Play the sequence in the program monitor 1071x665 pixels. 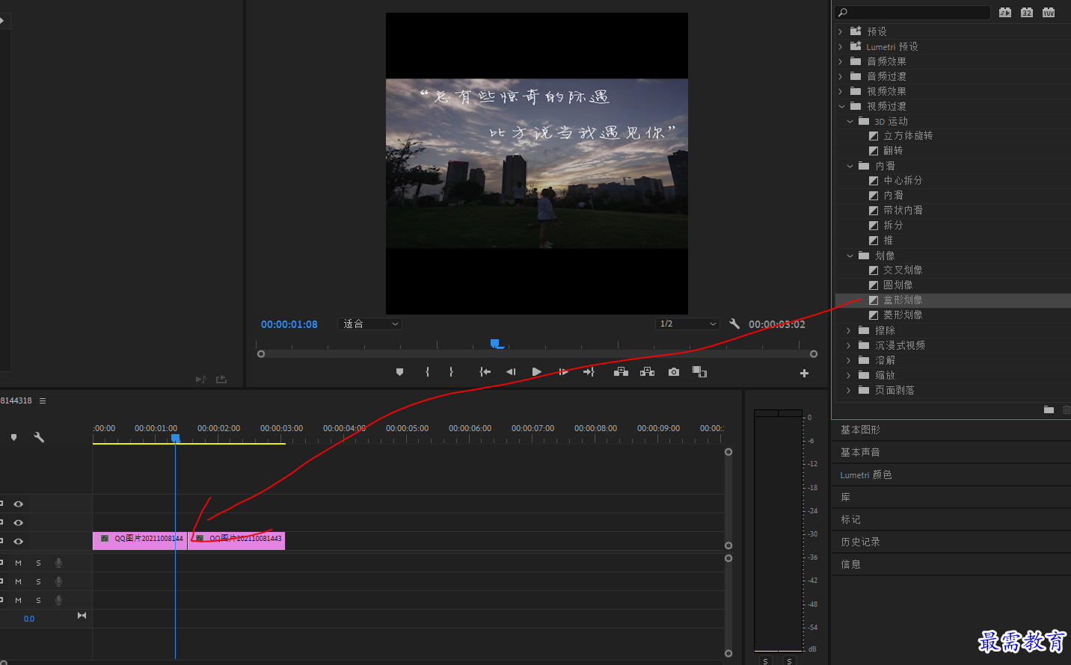(x=536, y=372)
